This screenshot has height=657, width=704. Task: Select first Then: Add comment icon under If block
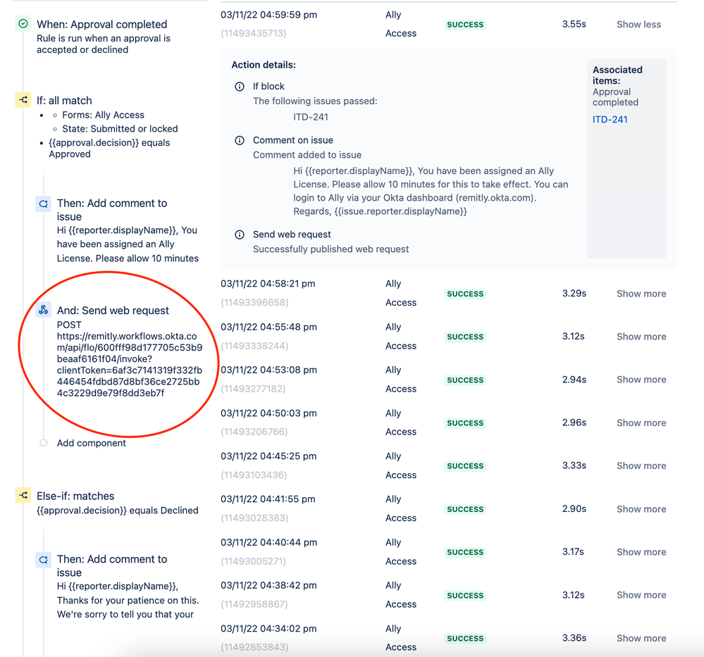click(x=44, y=204)
